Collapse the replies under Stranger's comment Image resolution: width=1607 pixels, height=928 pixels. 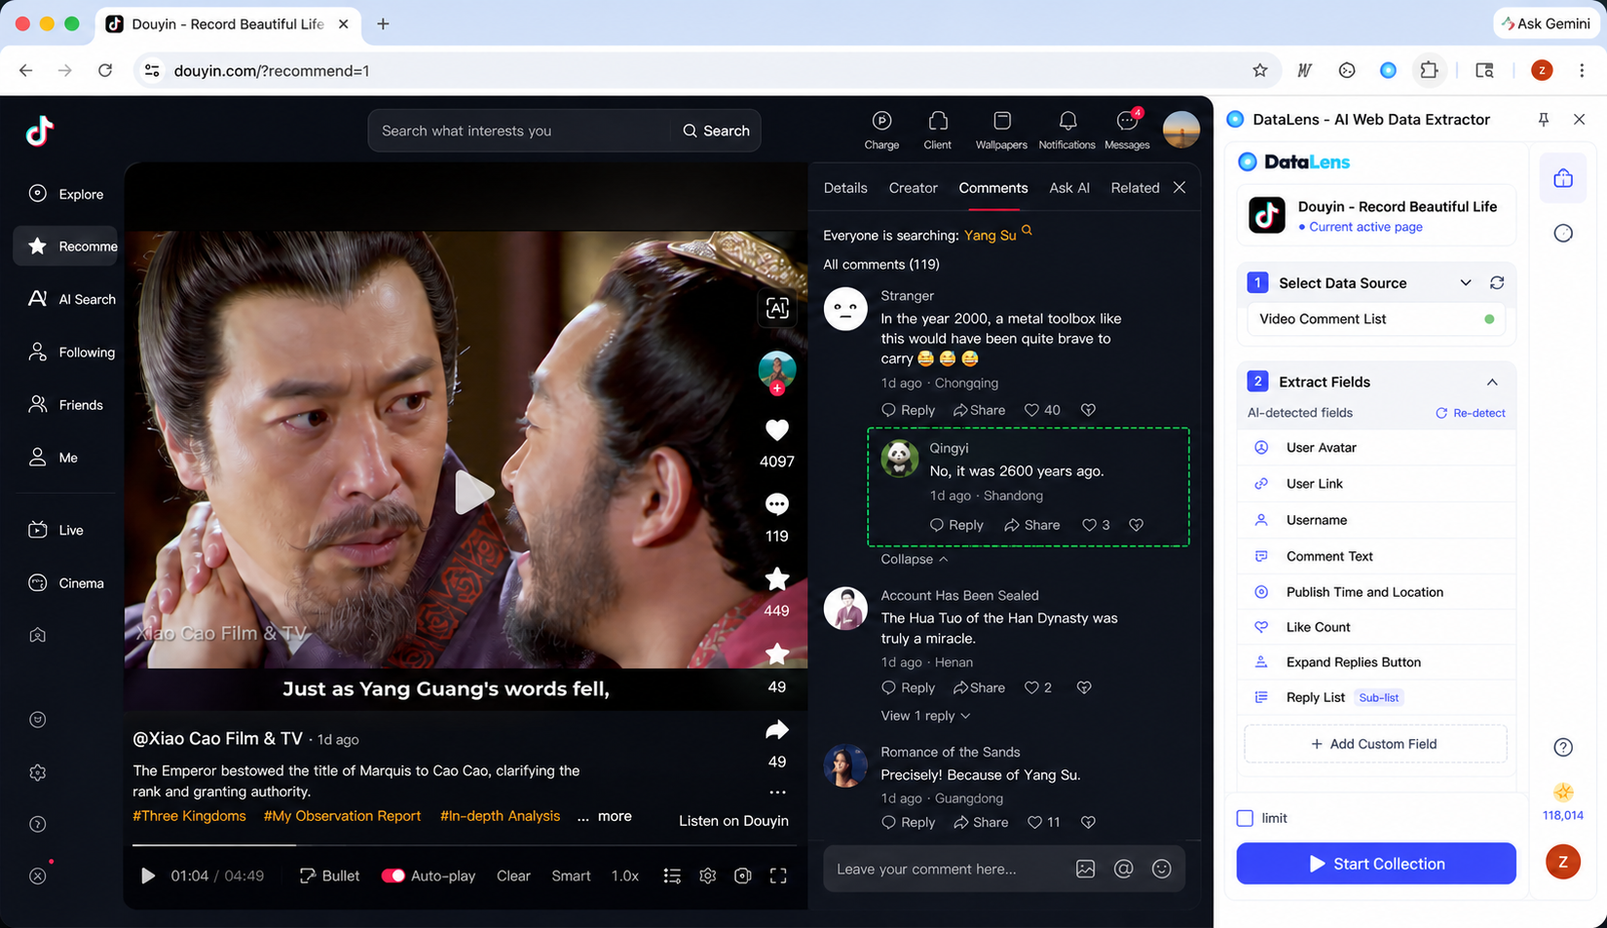click(x=915, y=559)
